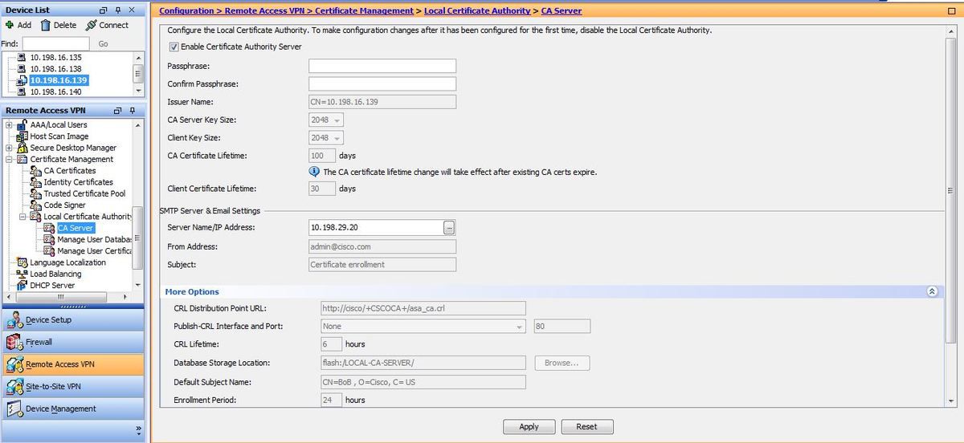This screenshot has width=964, height=443.
Task: Close the Device List panel
Action: click(x=132, y=10)
